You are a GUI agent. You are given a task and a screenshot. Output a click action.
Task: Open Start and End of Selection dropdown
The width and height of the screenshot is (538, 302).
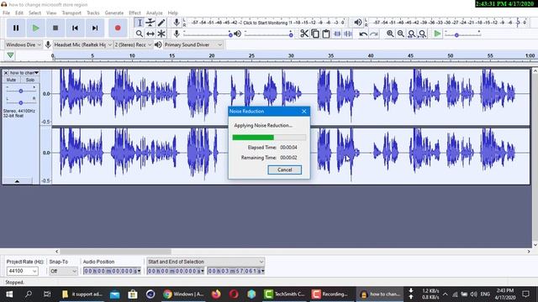click(x=205, y=262)
